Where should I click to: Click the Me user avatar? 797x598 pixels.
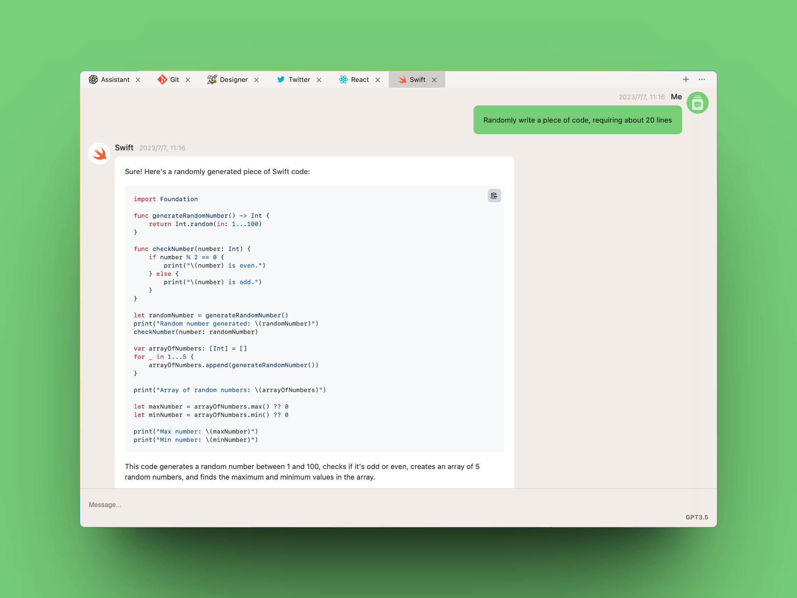coord(697,103)
